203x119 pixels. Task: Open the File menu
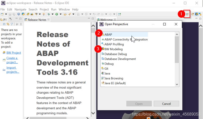3,10
